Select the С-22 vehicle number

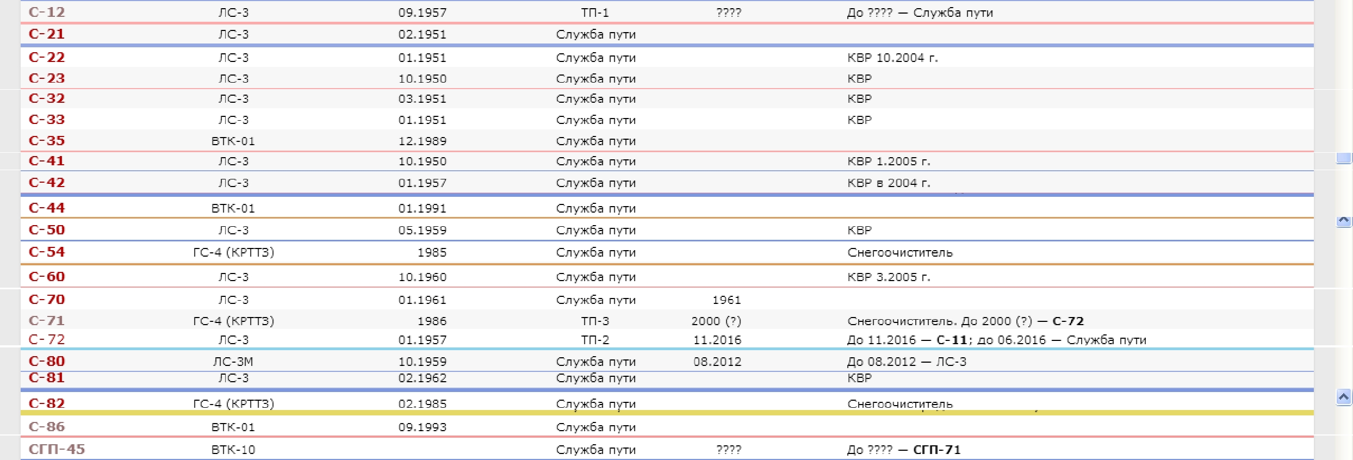(47, 57)
